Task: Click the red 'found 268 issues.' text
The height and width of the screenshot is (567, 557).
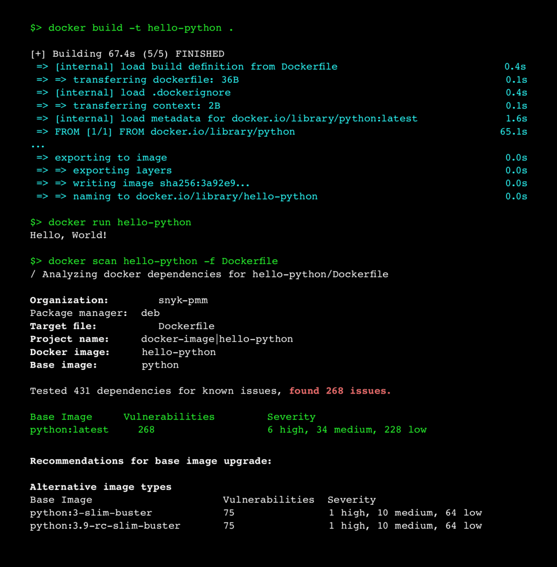Action: [x=340, y=391]
